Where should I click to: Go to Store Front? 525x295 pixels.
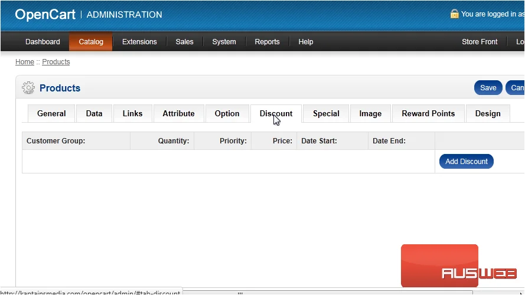480,42
